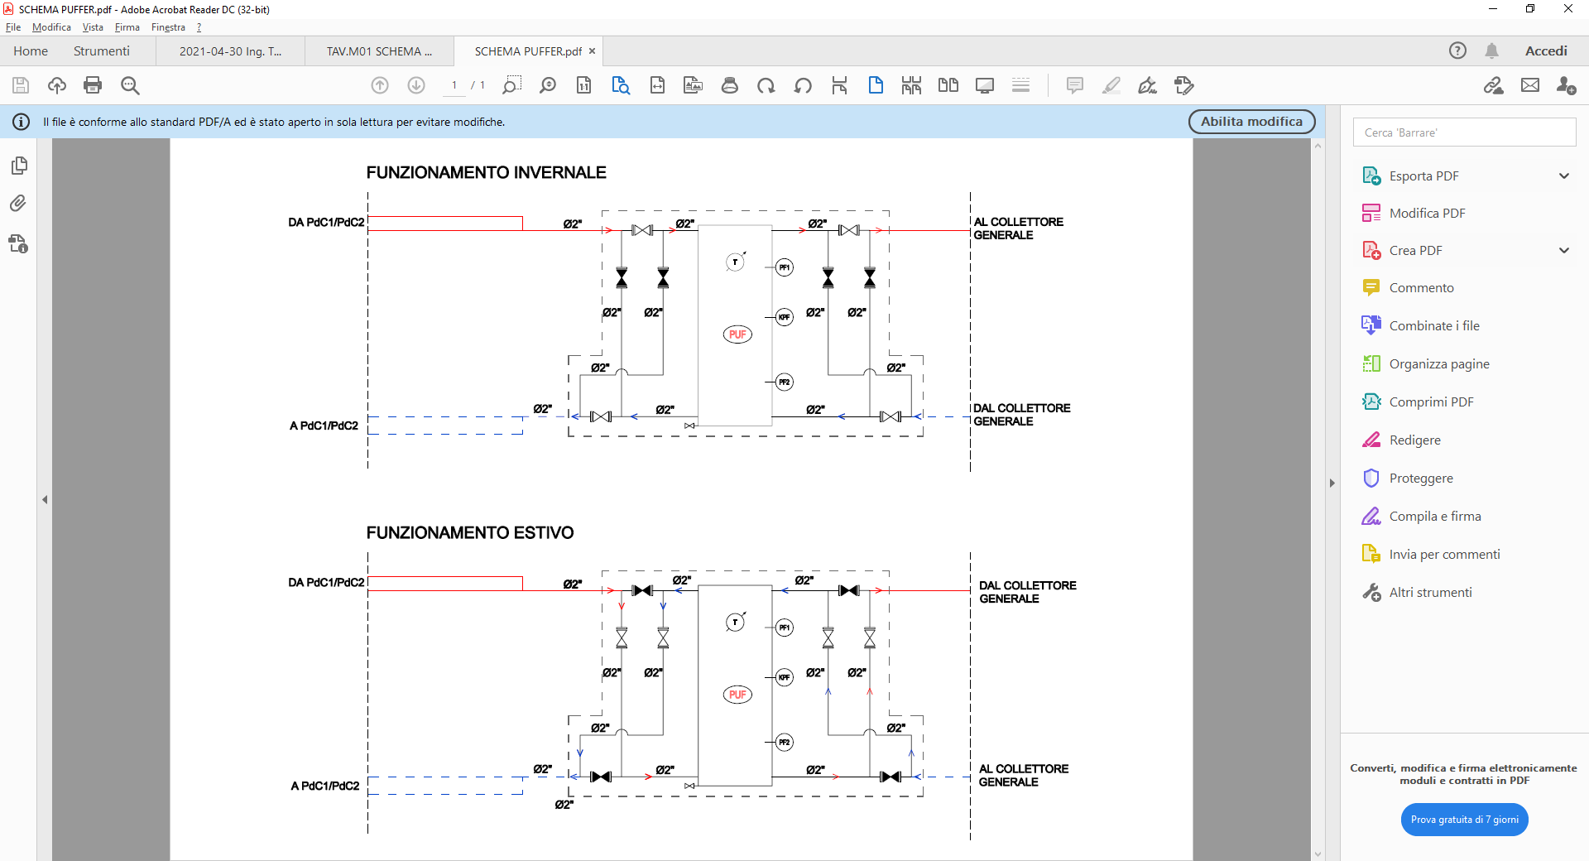
Task: Open notifications bell
Action: point(1492,51)
